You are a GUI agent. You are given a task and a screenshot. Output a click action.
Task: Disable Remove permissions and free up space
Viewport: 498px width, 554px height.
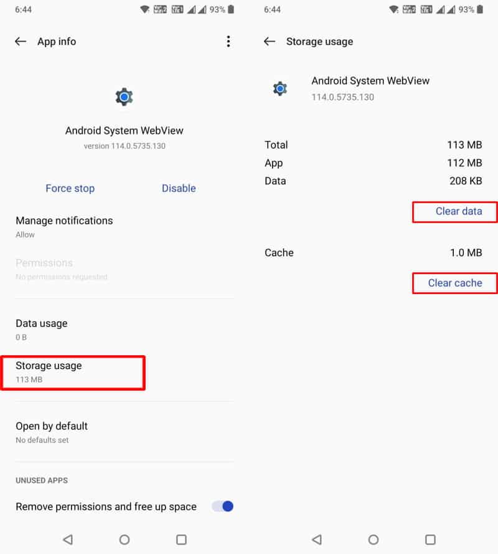(x=221, y=507)
